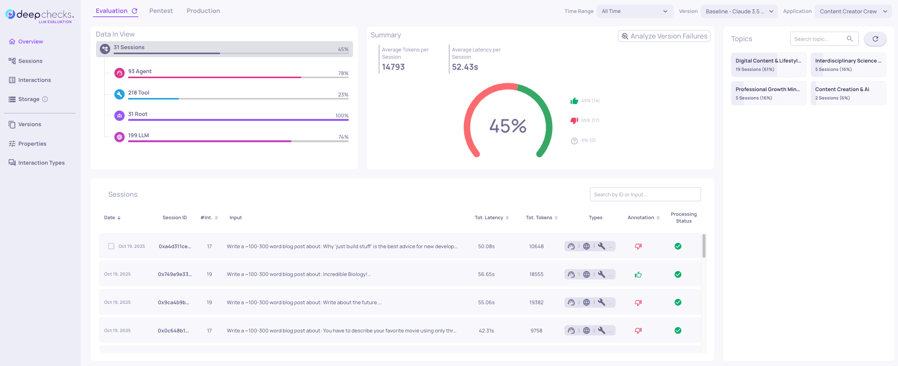Open the Application dropdown

[853, 11]
